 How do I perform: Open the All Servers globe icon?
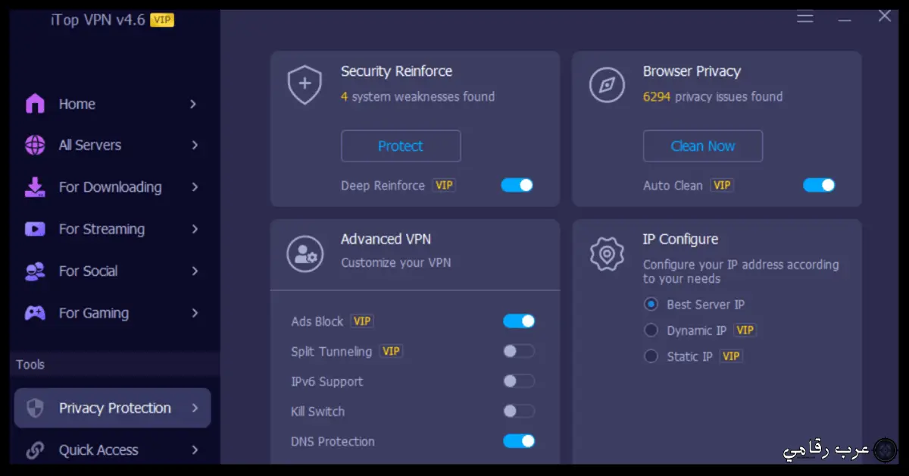point(35,145)
